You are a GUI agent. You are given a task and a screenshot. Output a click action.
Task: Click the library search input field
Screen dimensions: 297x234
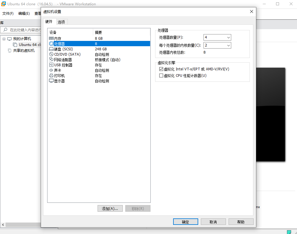(x=21, y=30)
